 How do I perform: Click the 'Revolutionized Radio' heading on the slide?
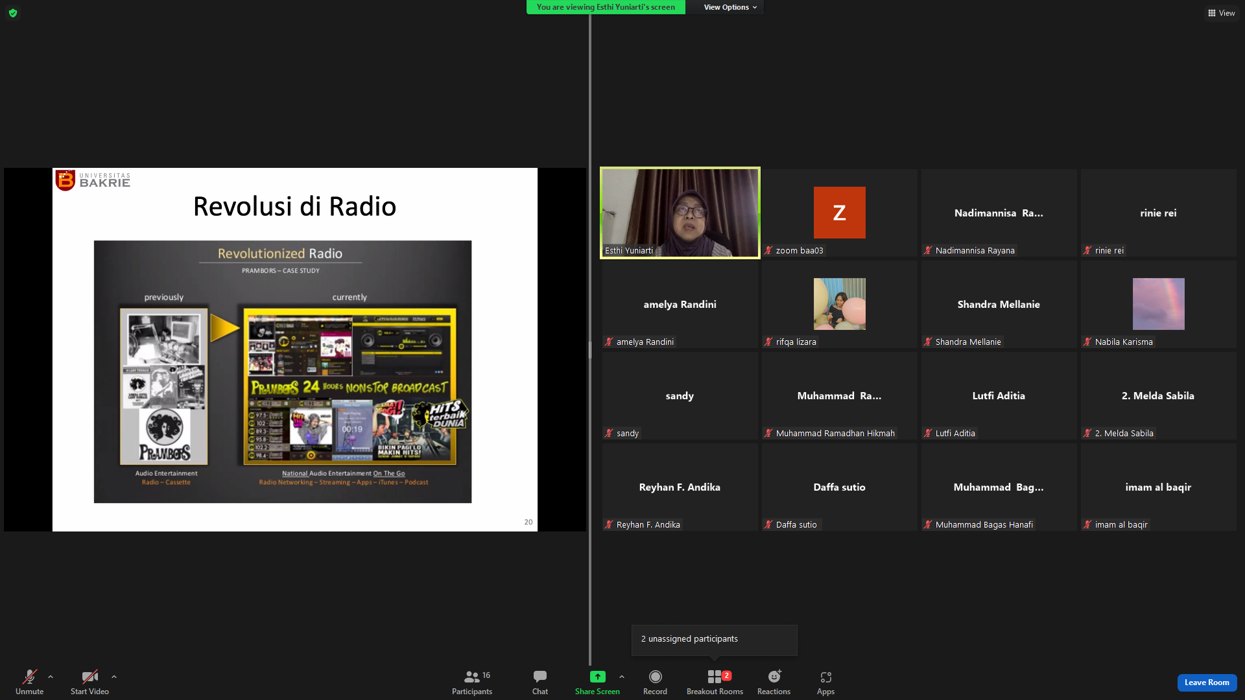tap(280, 253)
